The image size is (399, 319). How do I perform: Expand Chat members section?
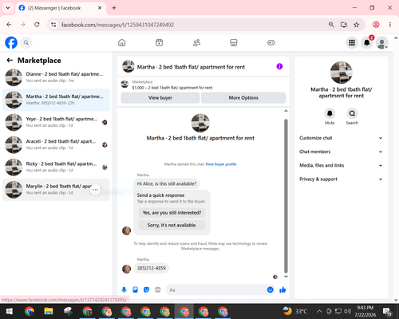(341, 152)
